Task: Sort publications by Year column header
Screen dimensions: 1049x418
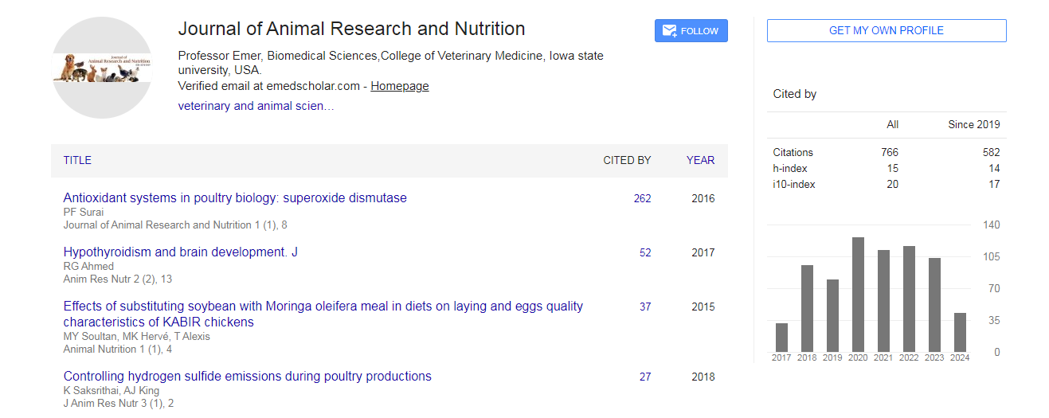Action: [x=700, y=160]
